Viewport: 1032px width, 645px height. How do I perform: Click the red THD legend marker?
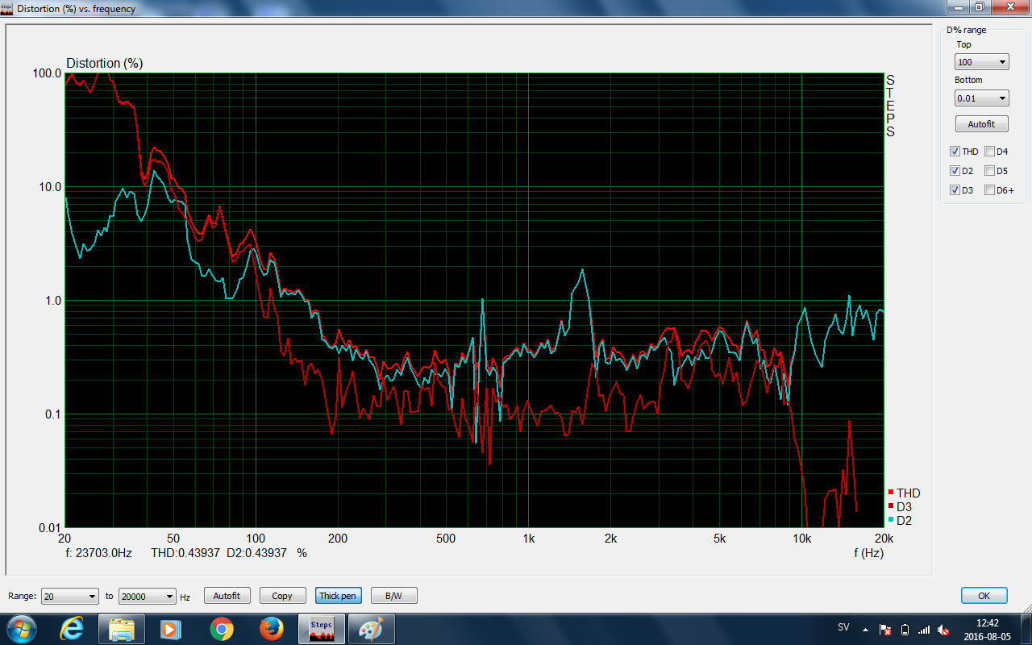891,493
